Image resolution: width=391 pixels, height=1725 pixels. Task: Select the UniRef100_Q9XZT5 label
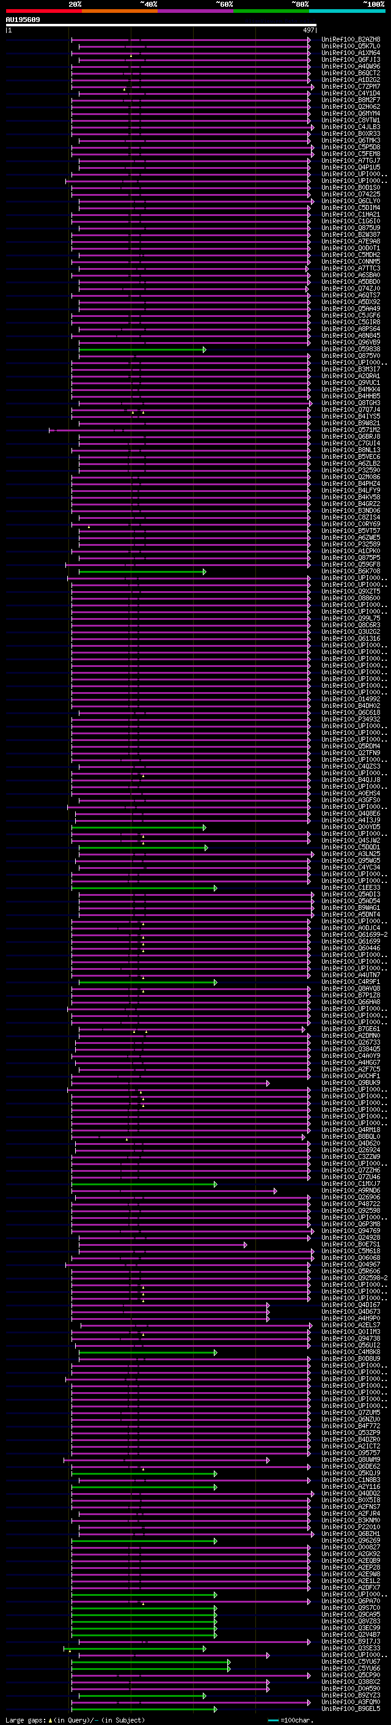[350, 592]
